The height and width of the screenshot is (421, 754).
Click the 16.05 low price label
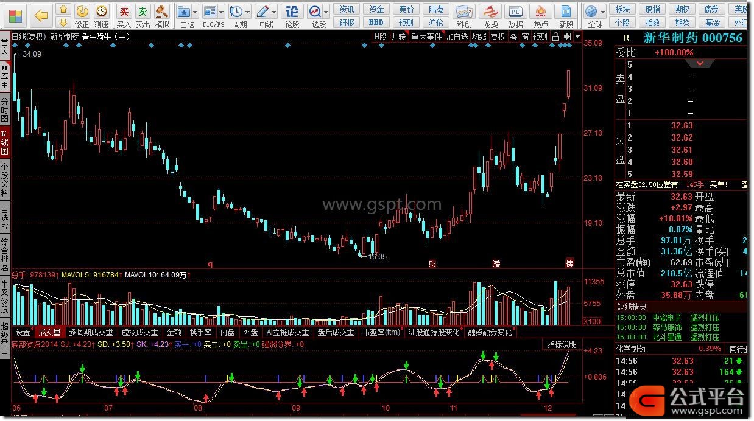click(377, 257)
